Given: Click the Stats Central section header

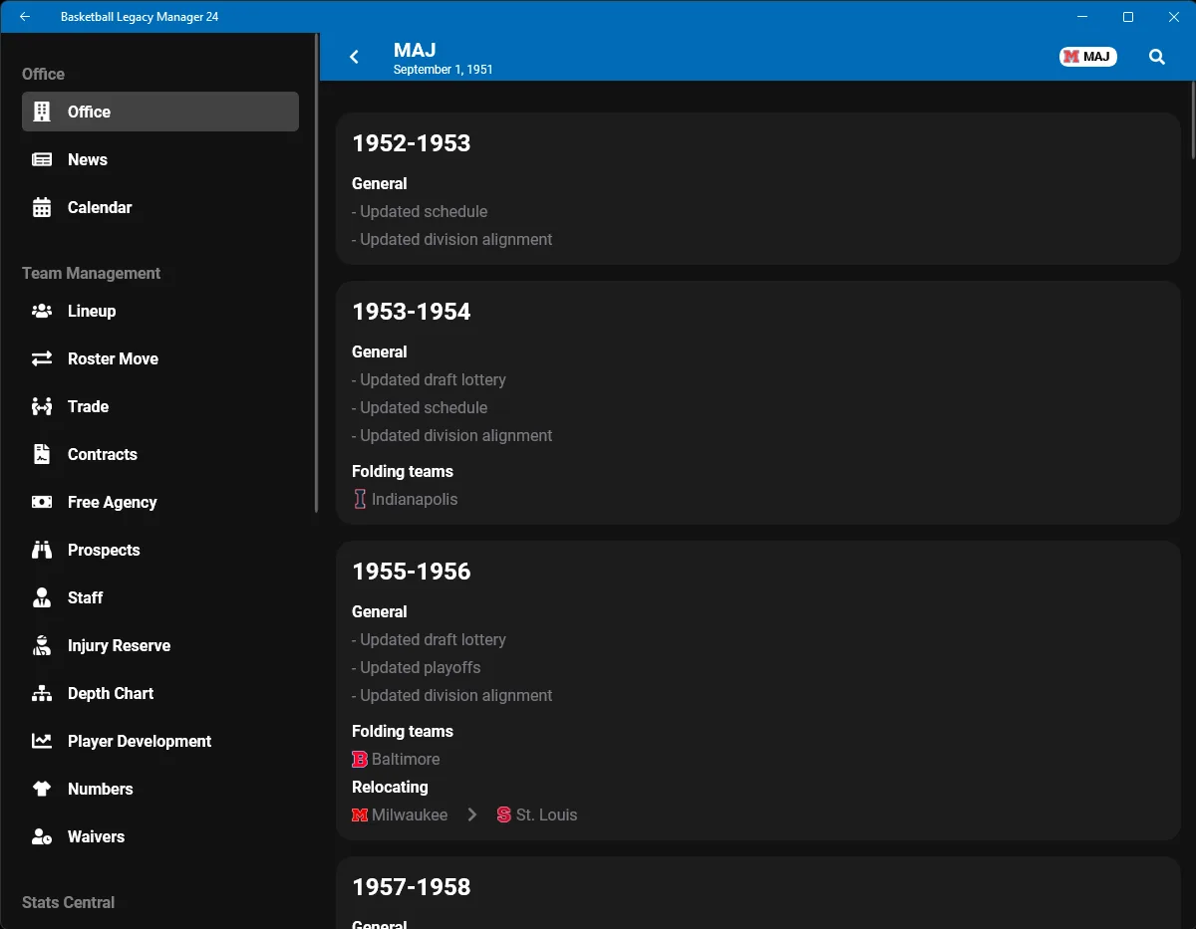Looking at the screenshot, I should point(68,902).
